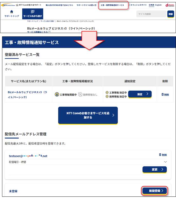Click サポートトップ breadcrumb link

[x=33, y=21]
